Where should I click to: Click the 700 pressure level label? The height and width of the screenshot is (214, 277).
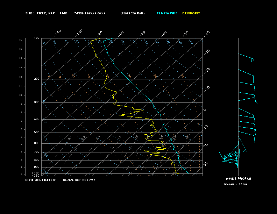tap(37, 152)
